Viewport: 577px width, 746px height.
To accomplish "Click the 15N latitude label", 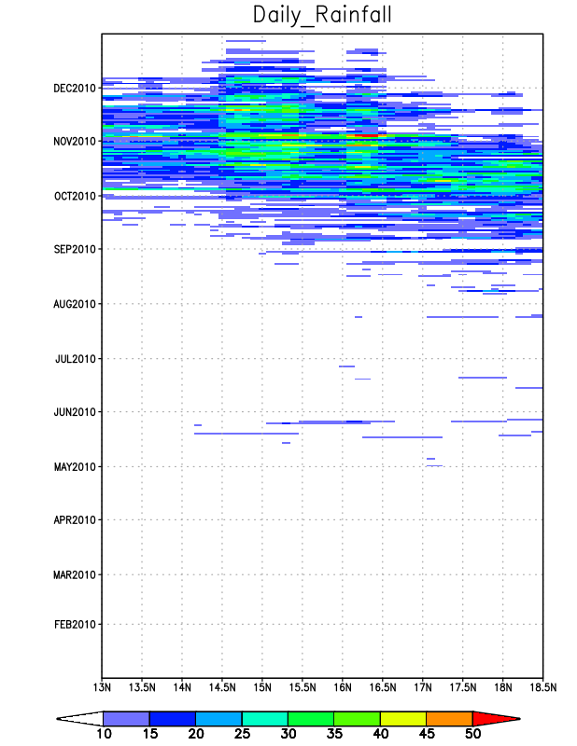I will (x=262, y=687).
